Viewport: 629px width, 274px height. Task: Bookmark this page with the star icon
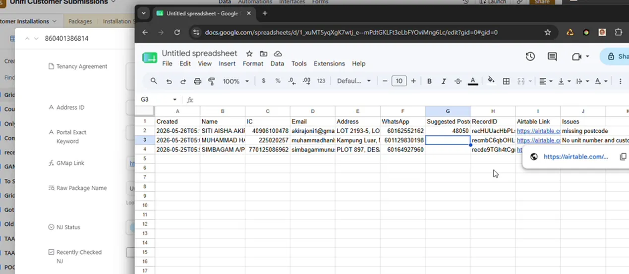tap(548, 32)
